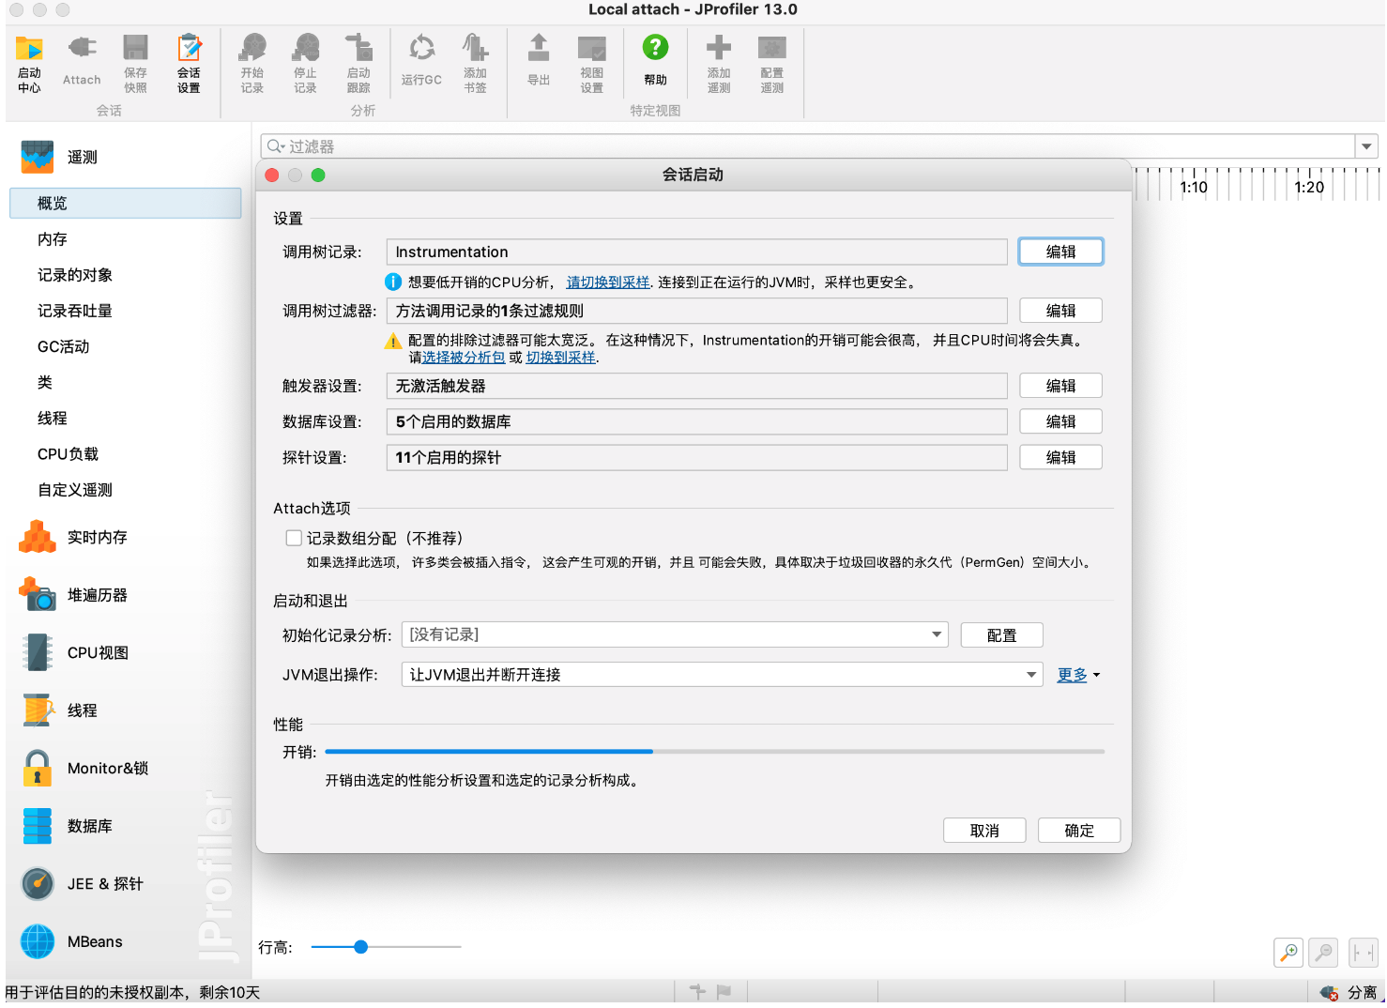Viewport: 1387px width, 1008px height.
Task: Open the filter box history dropdown arrow
Action: 1366,146
